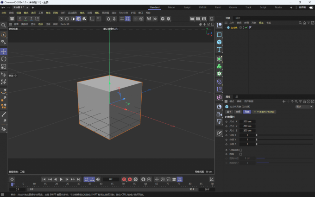Click the render to picture viewer clapboard icon
Screen dimensions: 315x197
click(x=198, y=19)
